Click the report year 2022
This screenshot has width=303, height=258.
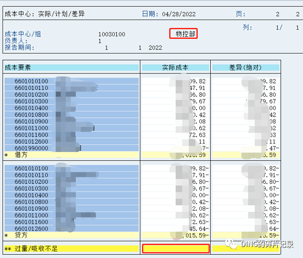[x=155, y=48]
